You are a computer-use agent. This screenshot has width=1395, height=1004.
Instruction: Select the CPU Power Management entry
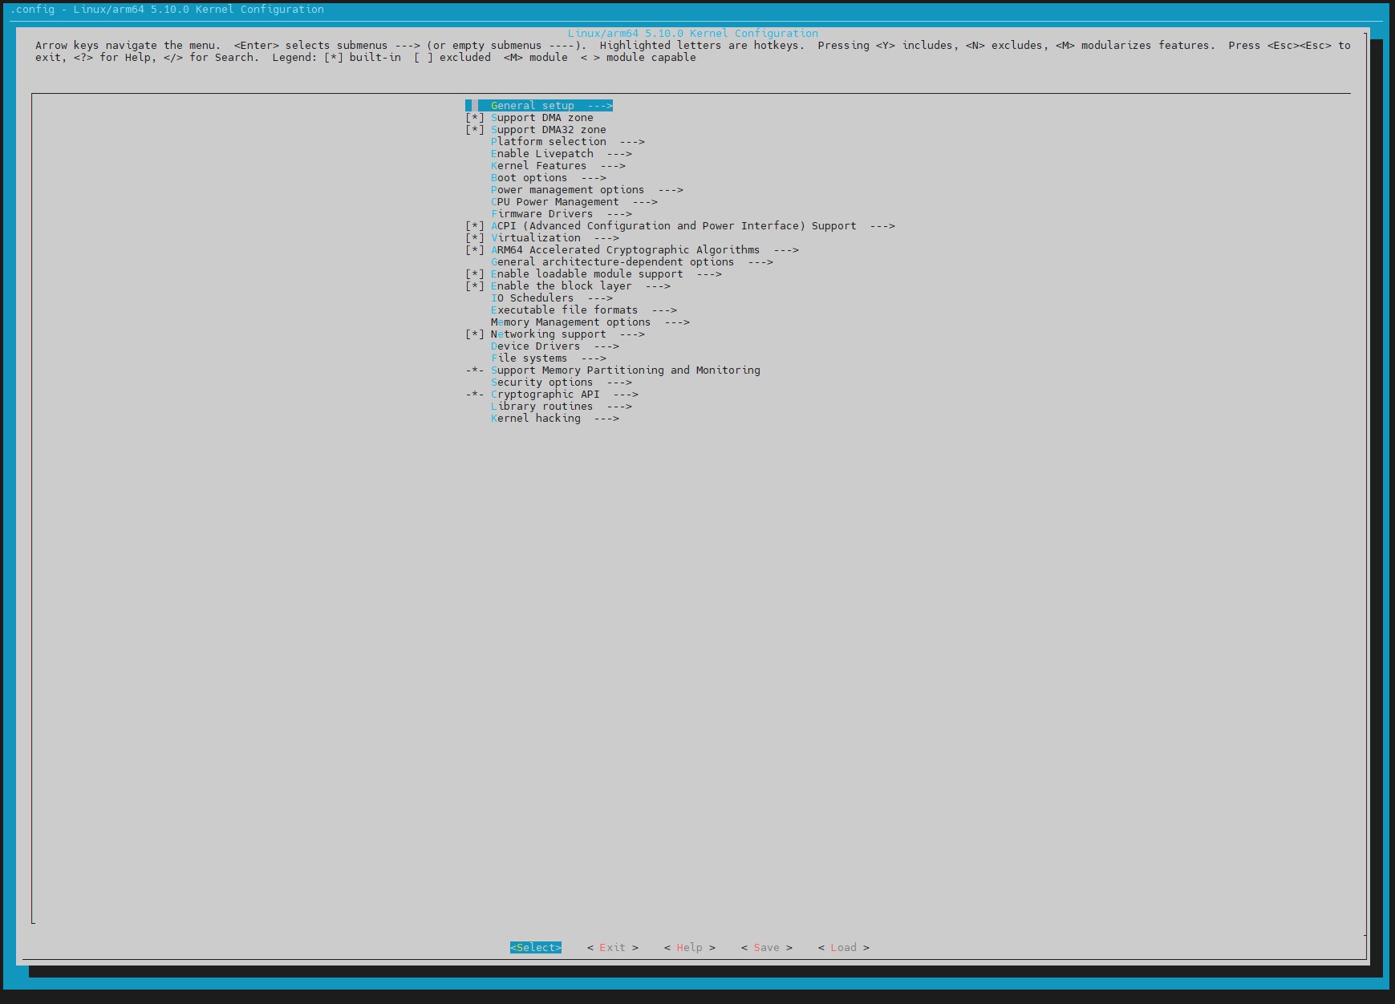pos(574,202)
